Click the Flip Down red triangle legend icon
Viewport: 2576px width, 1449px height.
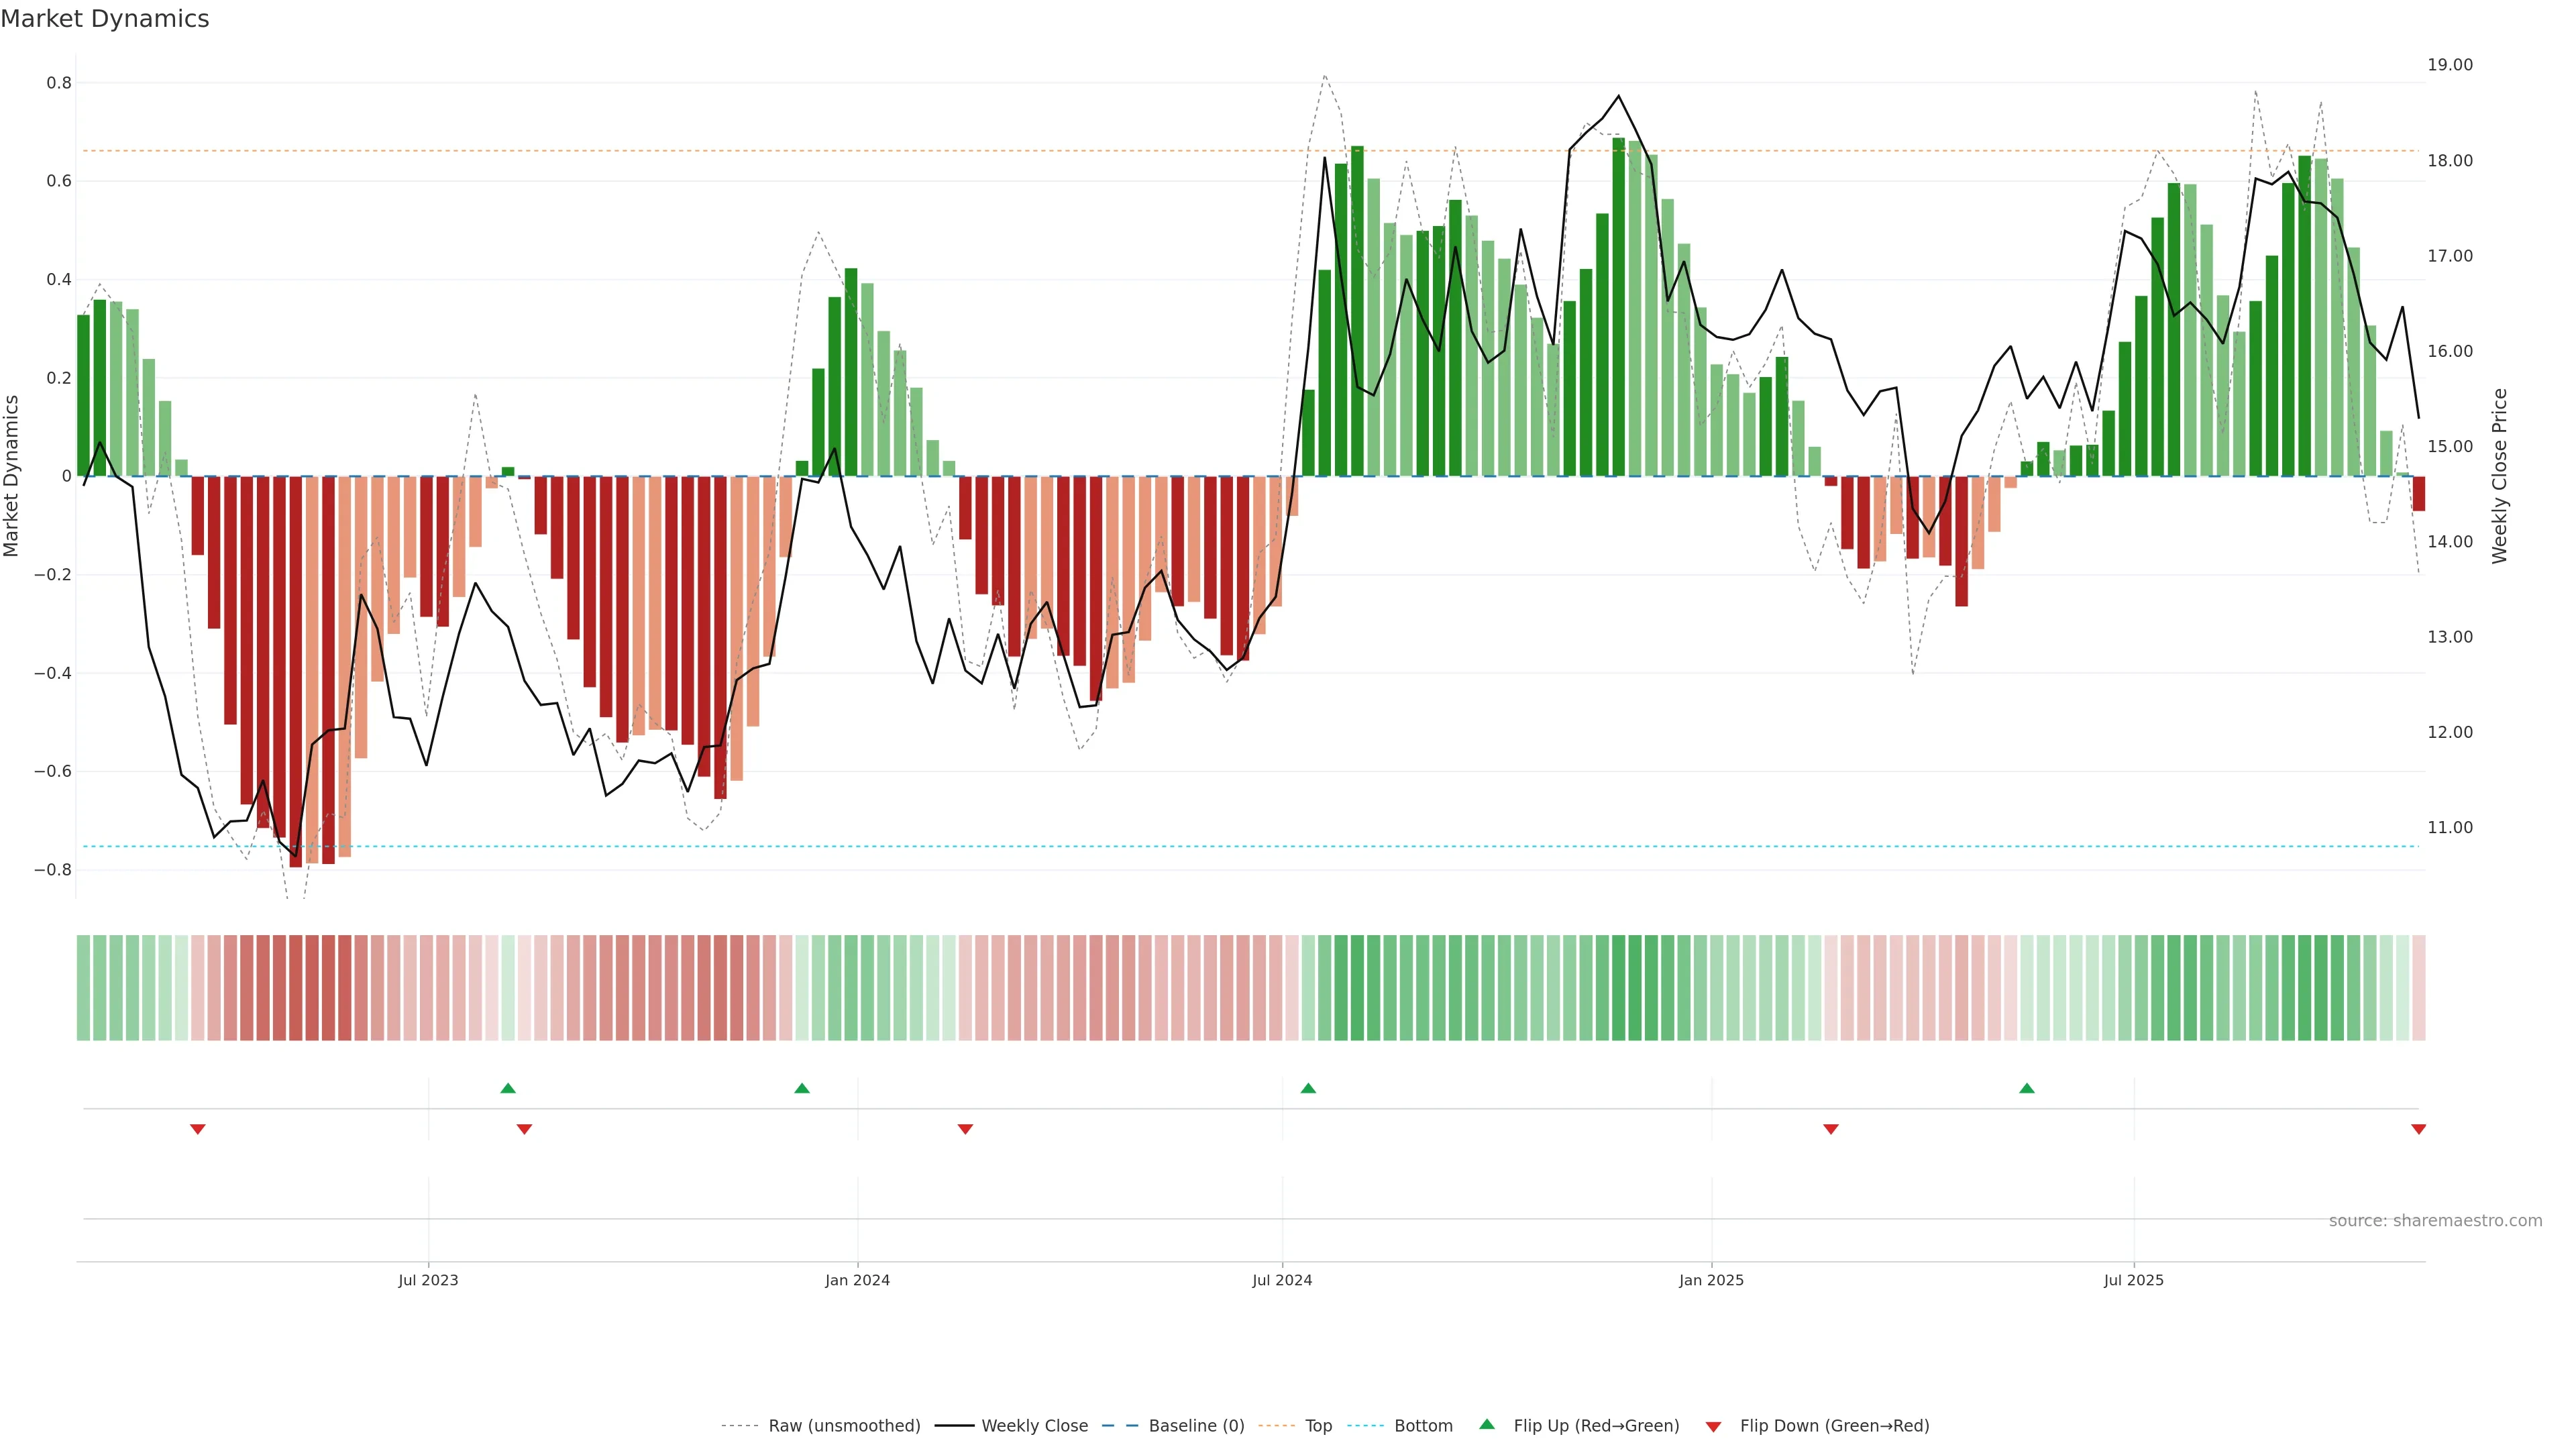(x=1713, y=1426)
